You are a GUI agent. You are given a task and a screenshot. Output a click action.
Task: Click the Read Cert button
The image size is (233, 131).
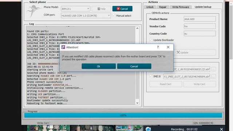tap(166, 84)
